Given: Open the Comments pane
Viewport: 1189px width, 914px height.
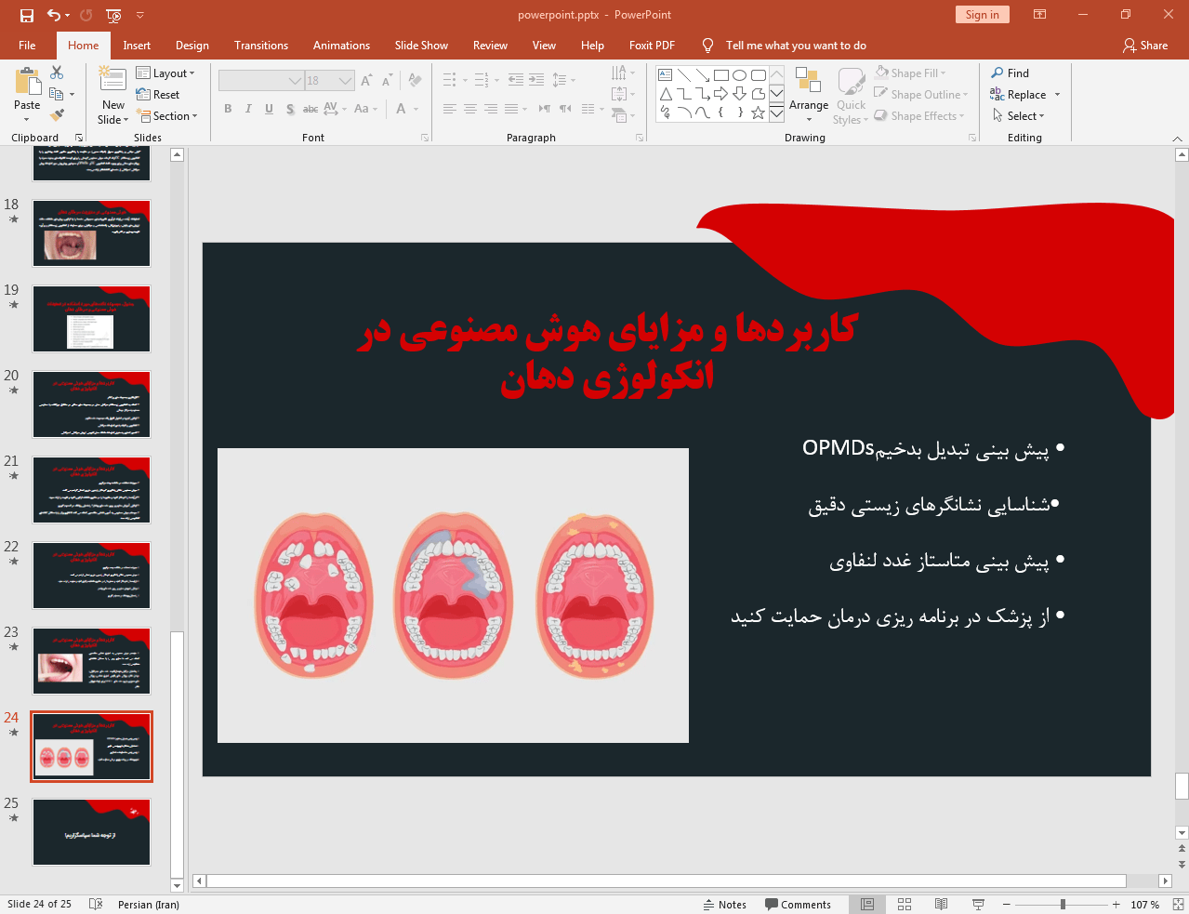Looking at the screenshot, I should click(798, 904).
